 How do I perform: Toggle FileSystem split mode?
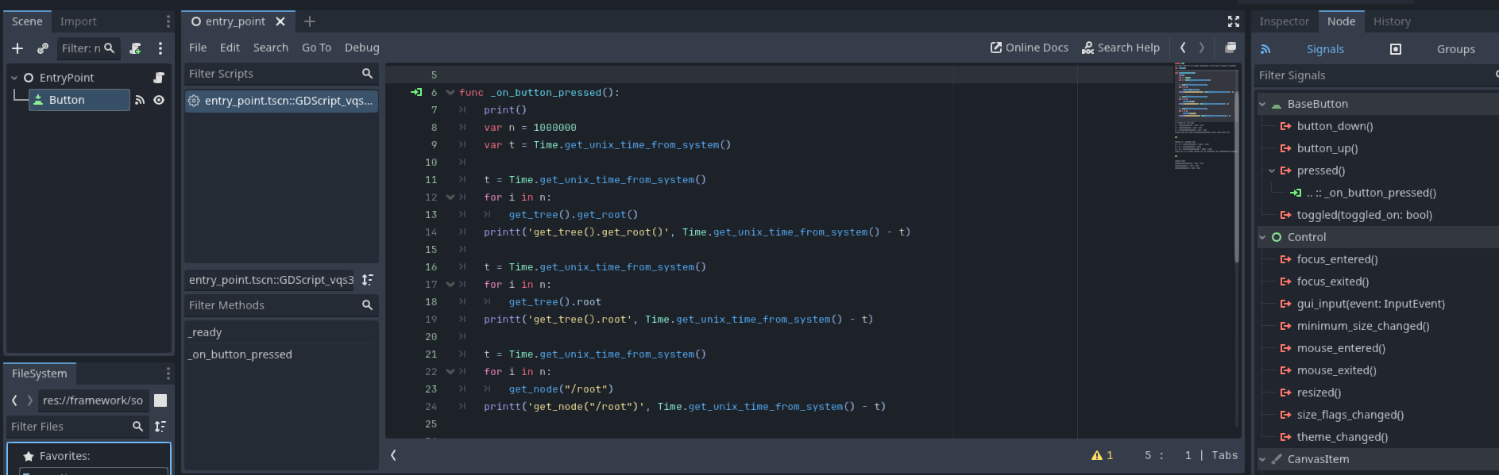160,400
